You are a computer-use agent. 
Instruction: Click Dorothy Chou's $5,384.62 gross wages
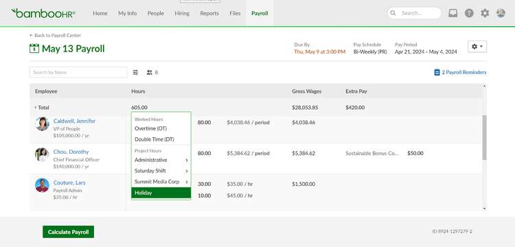coord(304,153)
